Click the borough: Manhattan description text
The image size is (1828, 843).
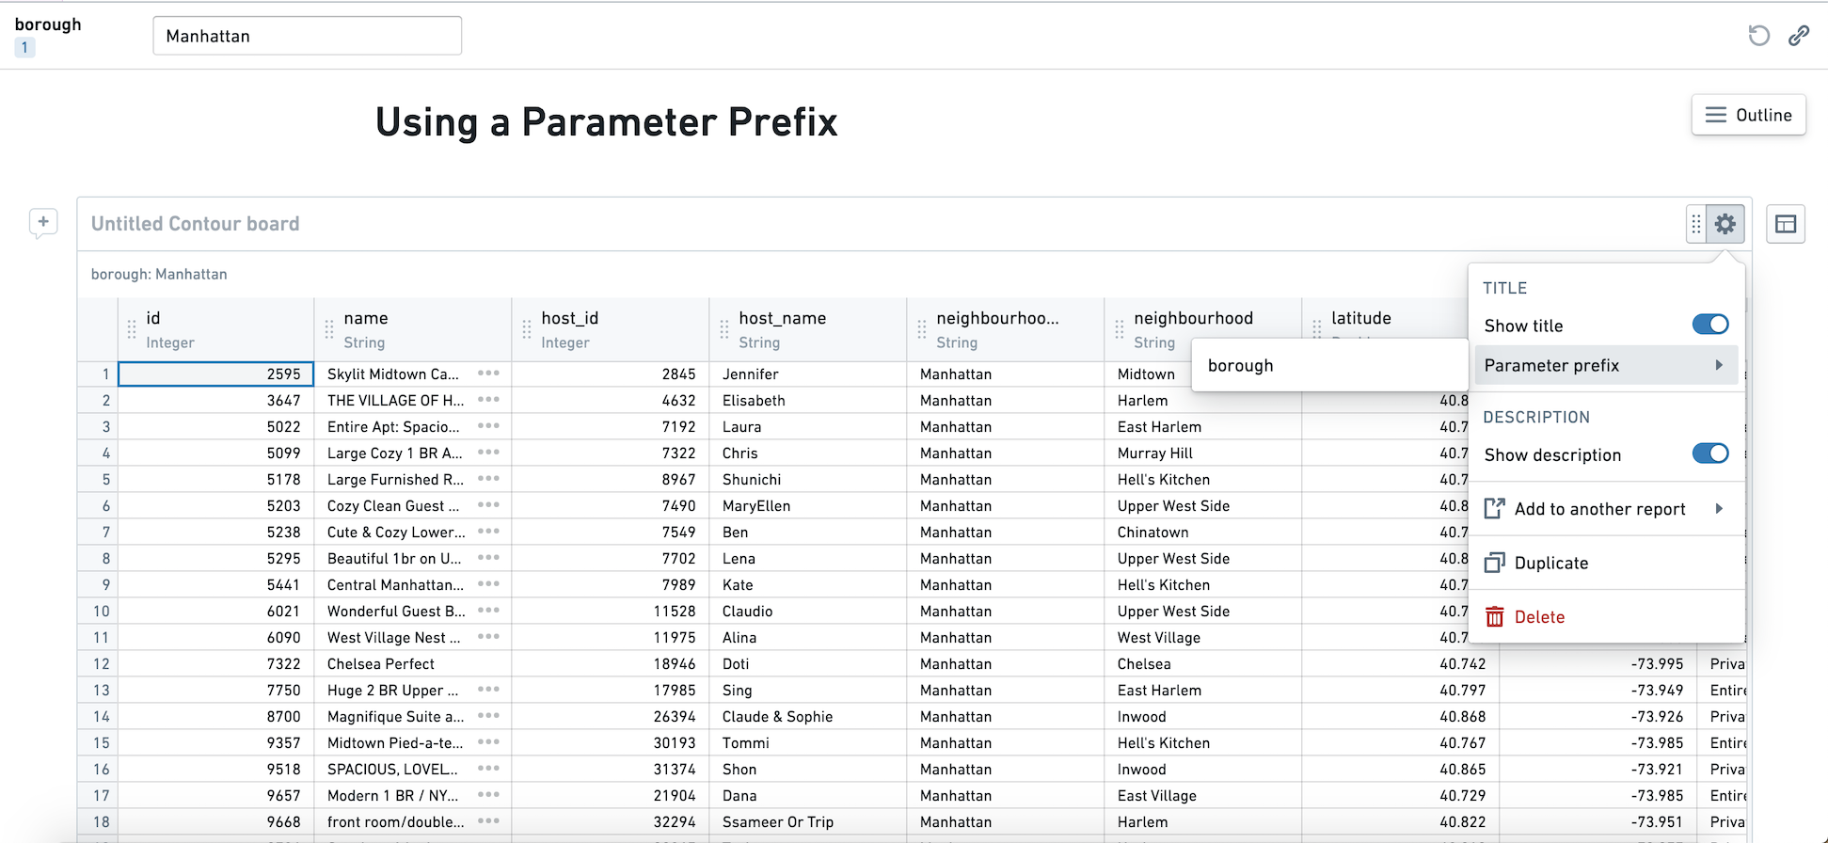click(159, 274)
